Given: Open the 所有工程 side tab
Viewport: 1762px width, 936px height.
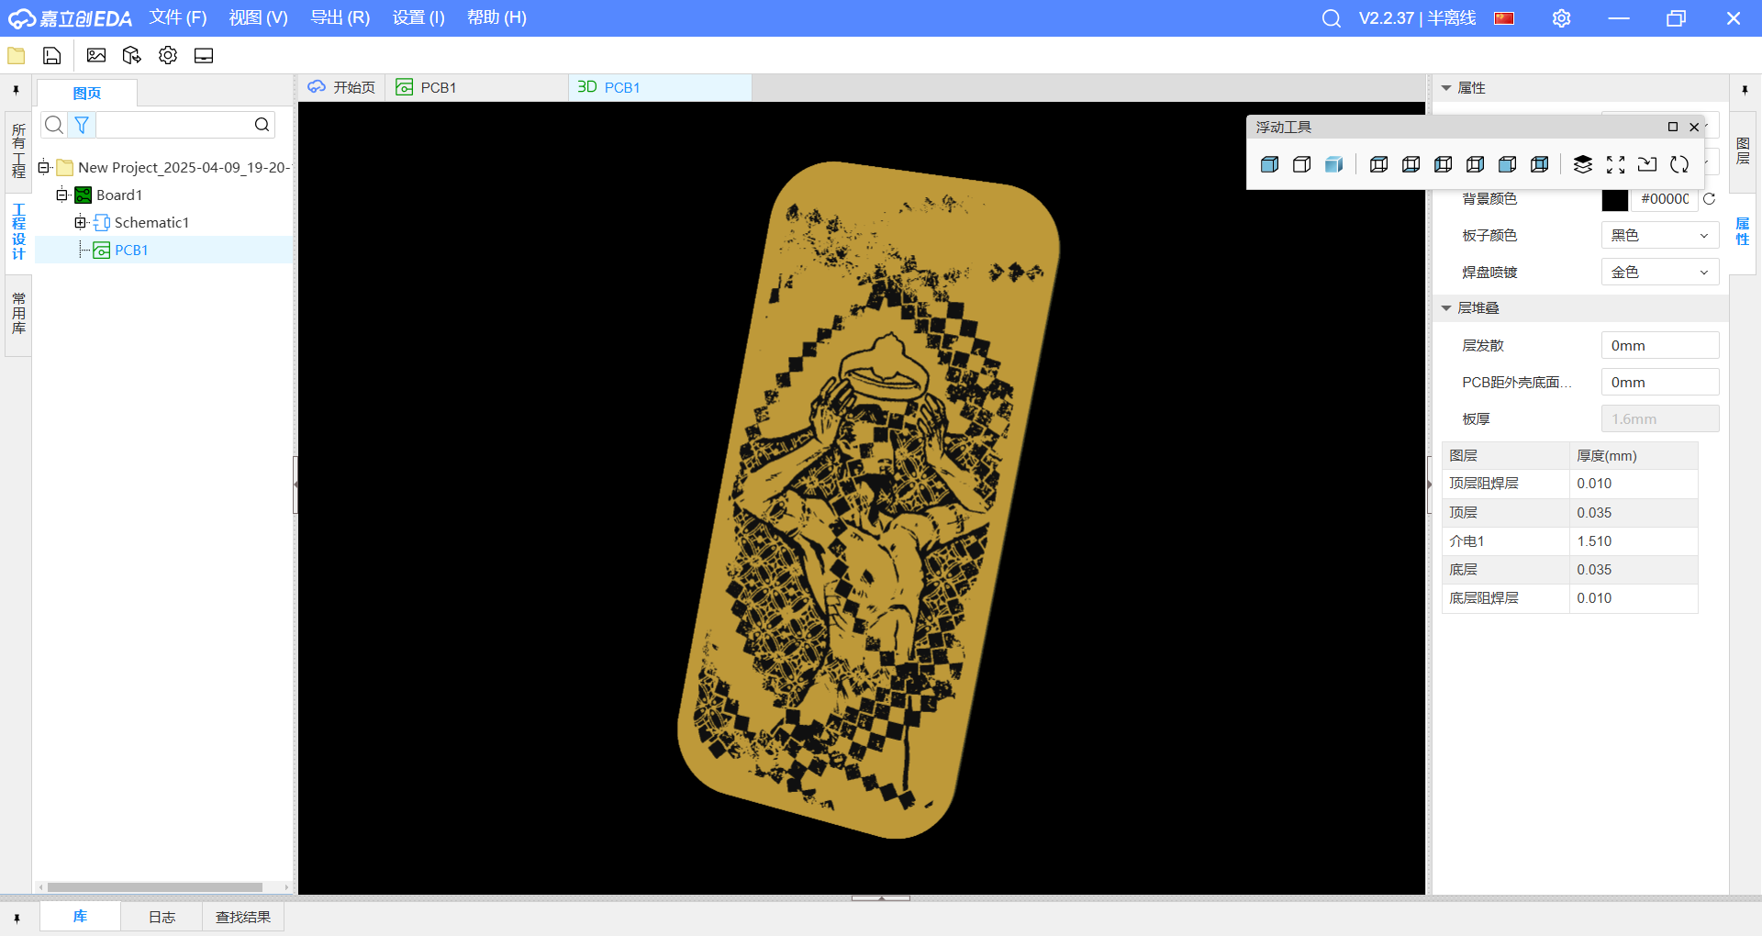Looking at the screenshot, I should click(18, 150).
